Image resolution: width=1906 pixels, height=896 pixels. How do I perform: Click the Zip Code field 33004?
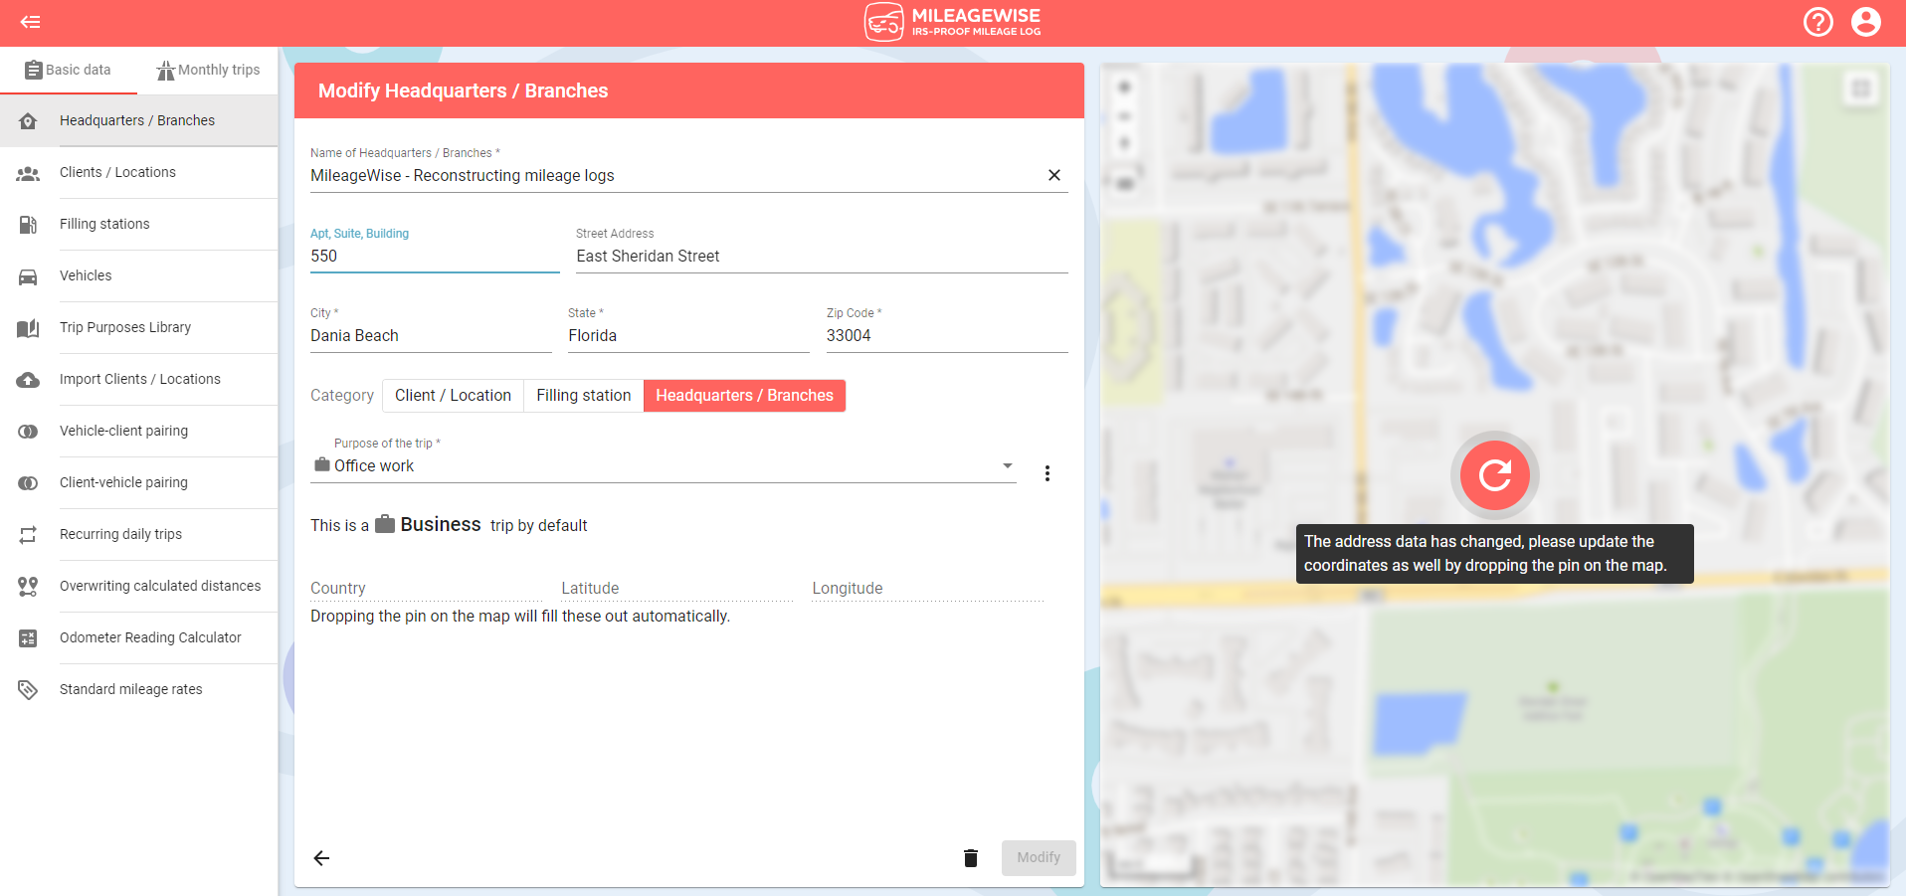click(947, 336)
